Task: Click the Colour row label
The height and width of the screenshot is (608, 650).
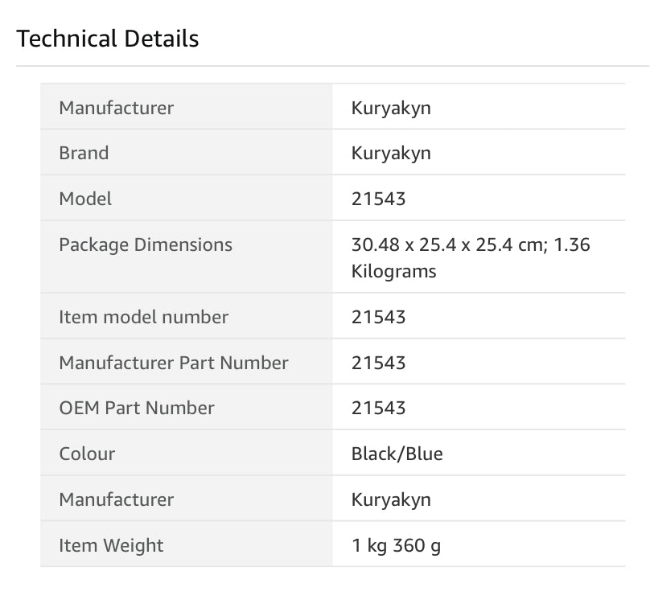Action: pos(87,454)
